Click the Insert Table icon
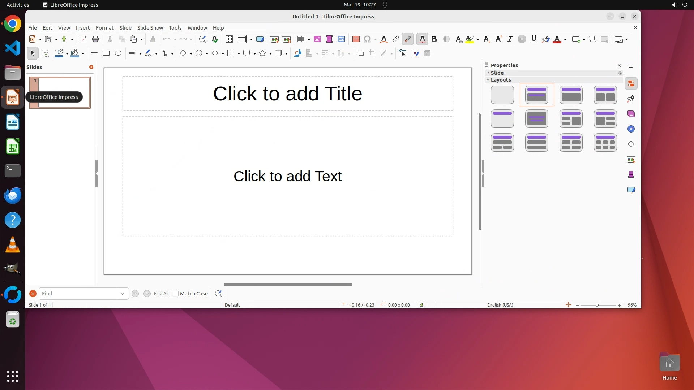 [300, 39]
